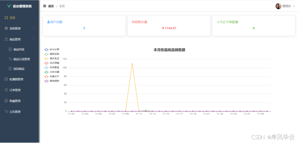Toggle the sidebar collapse hamburger icon
This screenshot has width=299, height=143.
45,6
